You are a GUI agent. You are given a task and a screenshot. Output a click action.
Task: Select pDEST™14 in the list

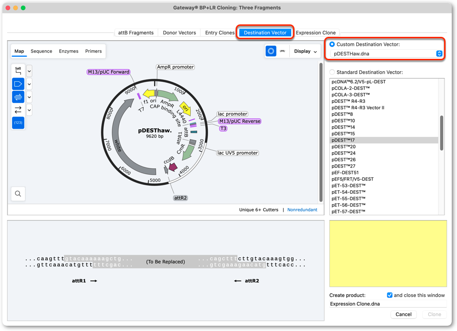point(384,127)
